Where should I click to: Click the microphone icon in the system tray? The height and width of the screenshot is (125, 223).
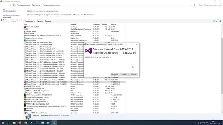click(198, 123)
